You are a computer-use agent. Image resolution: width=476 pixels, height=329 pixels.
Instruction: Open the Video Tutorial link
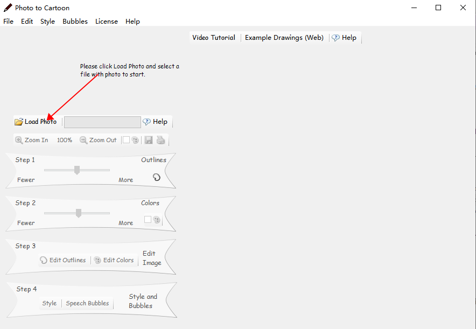[214, 38]
